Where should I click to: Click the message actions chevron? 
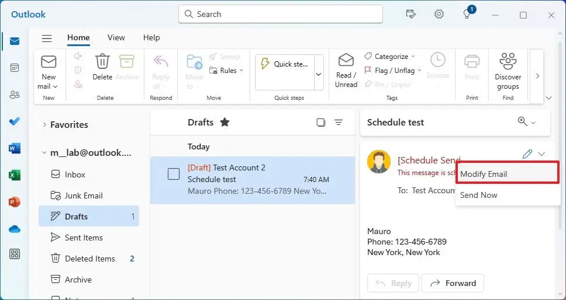tap(541, 154)
